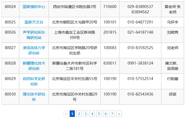Click address 北京市海淀区学院路20号研究生部
This screenshot has width=186, height=119.
coord(75,50)
